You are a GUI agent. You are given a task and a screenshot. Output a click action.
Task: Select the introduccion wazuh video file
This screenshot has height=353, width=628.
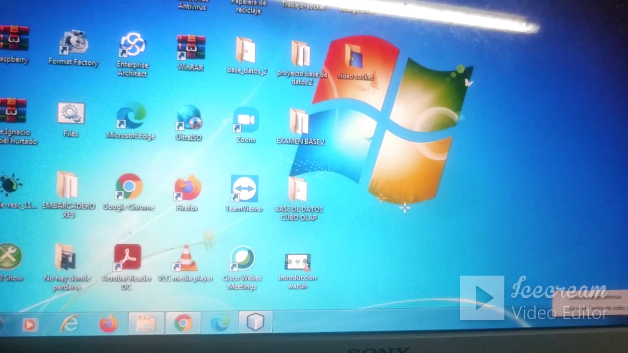coord(297,271)
